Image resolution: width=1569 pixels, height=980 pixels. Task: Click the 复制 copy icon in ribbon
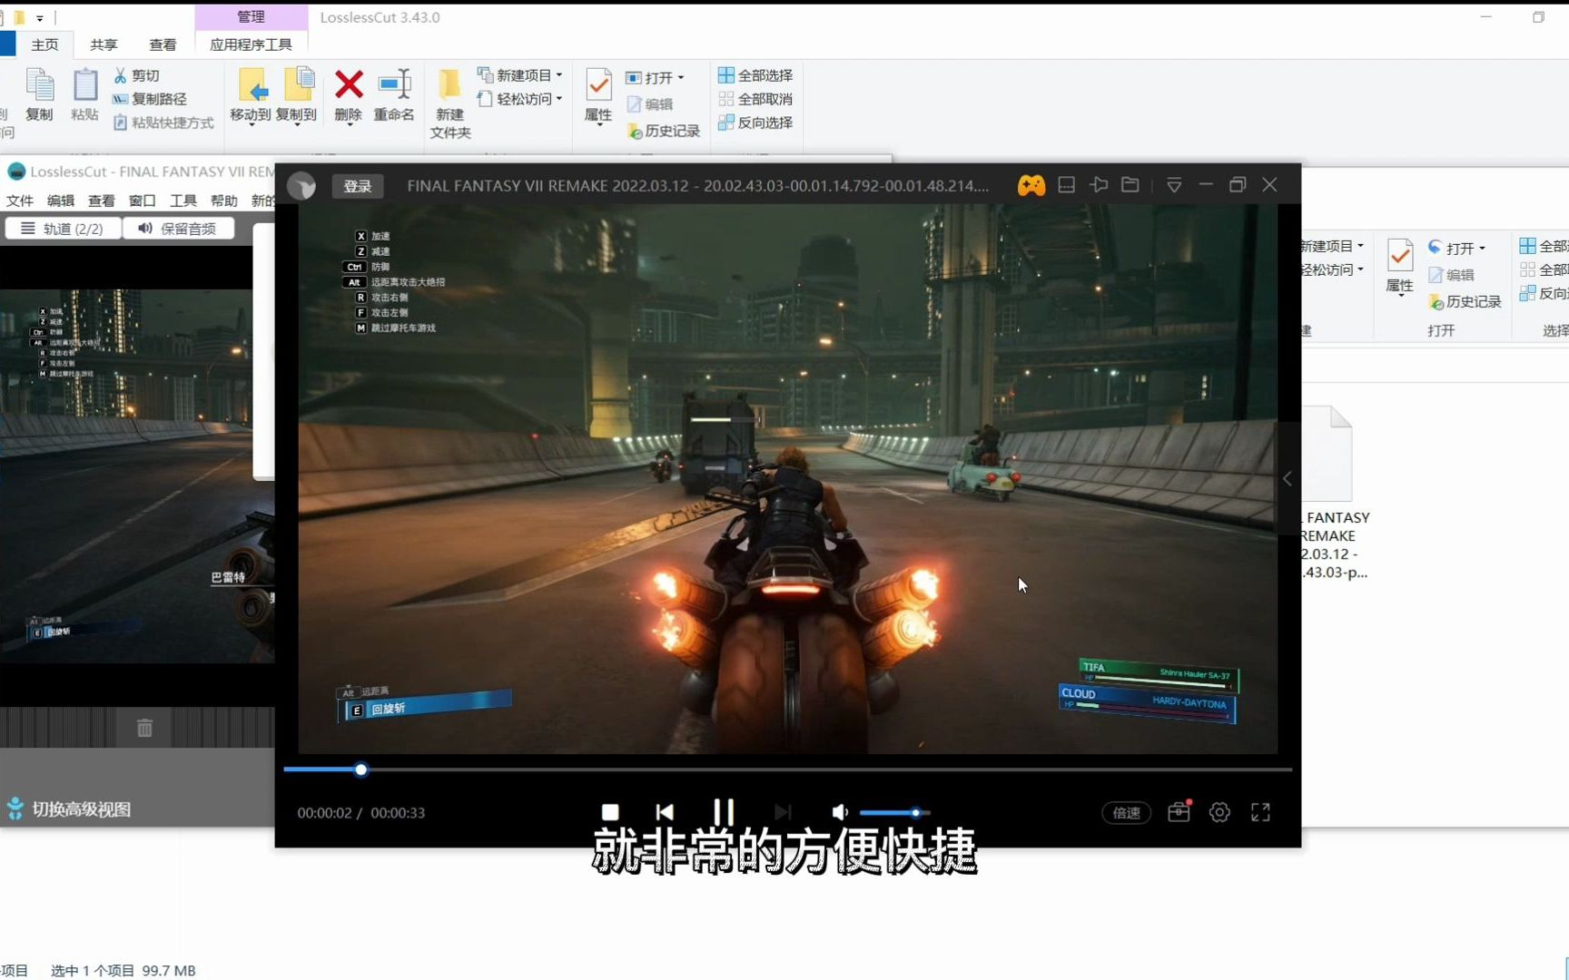39,95
